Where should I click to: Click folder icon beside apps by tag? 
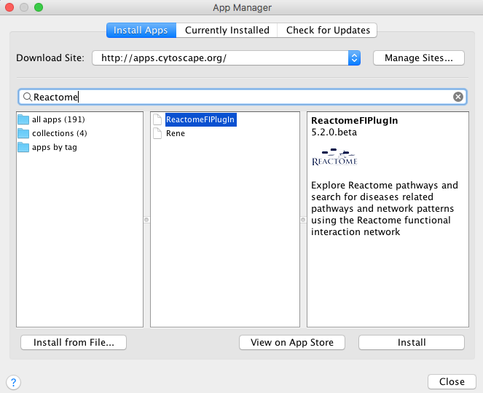[23, 147]
